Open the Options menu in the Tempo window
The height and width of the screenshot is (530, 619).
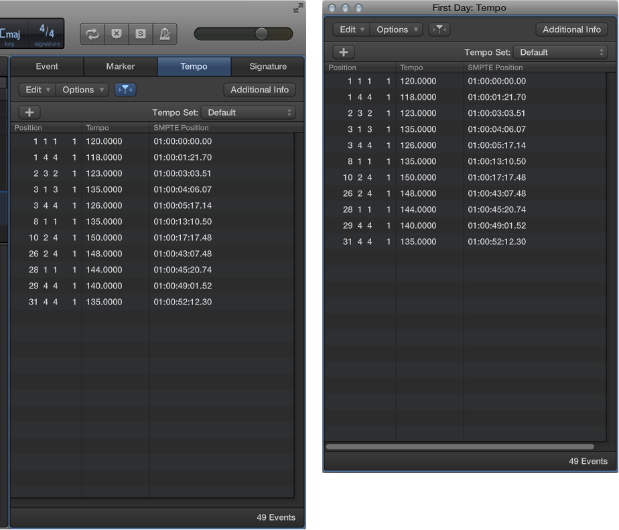pyautogui.click(x=396, y=29)
